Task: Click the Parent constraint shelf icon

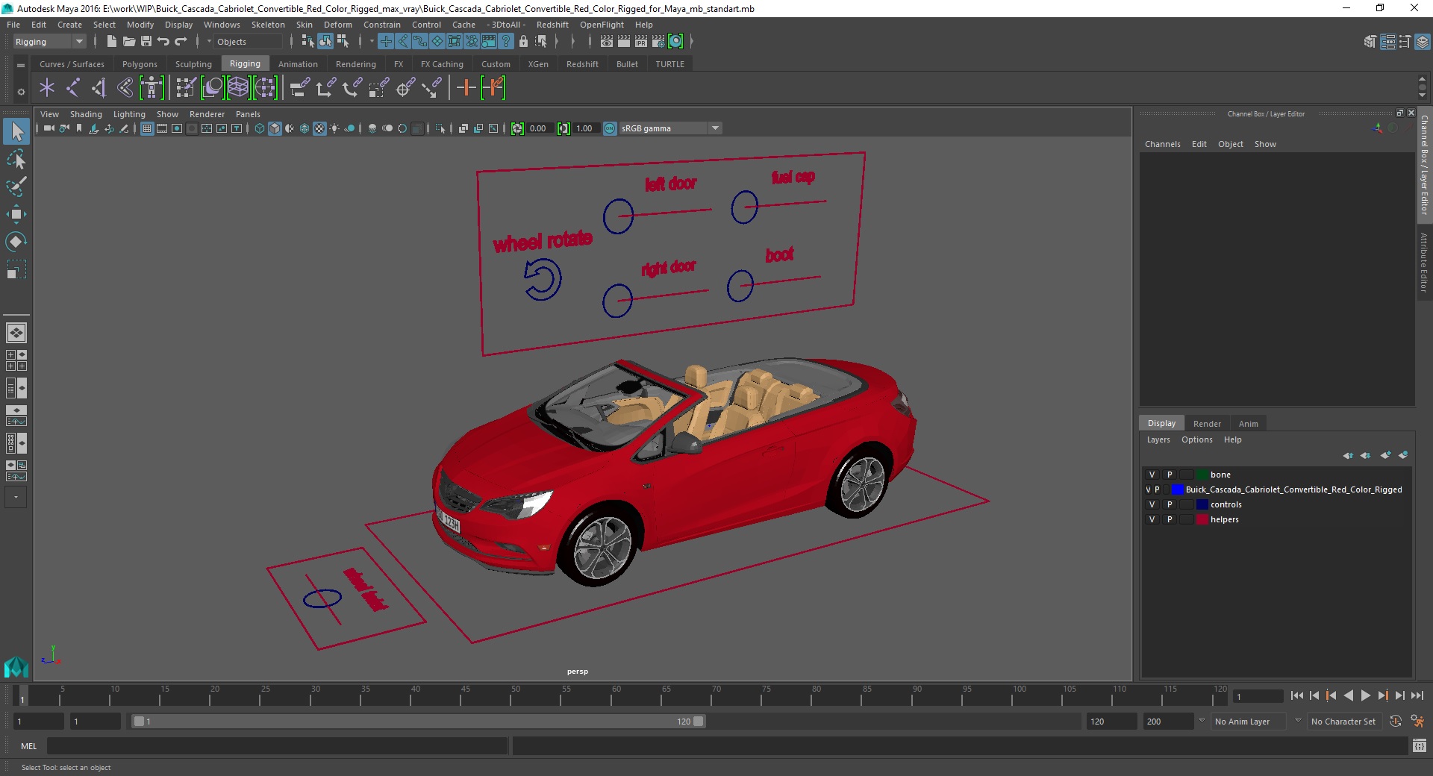Action: [299, 88]
